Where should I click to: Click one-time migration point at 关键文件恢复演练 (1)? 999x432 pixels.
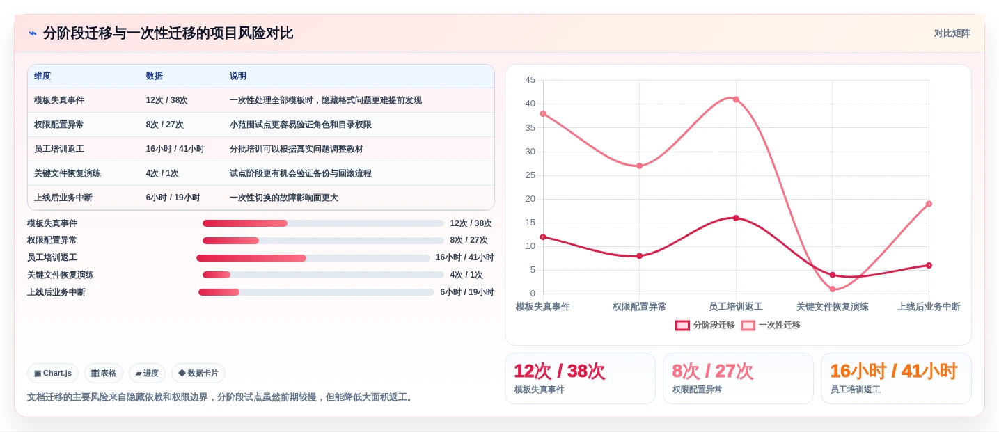pyautogui.click(x=833, y=289)
